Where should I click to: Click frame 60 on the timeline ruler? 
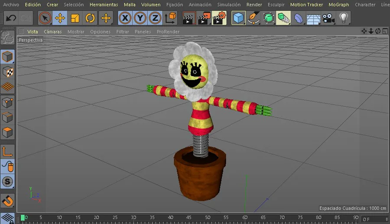tap(245, 218)
